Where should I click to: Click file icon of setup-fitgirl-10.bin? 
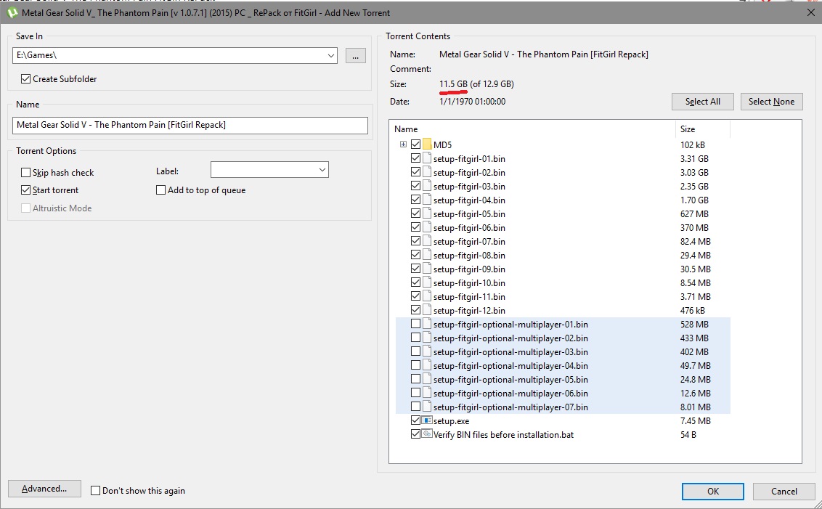427,282
